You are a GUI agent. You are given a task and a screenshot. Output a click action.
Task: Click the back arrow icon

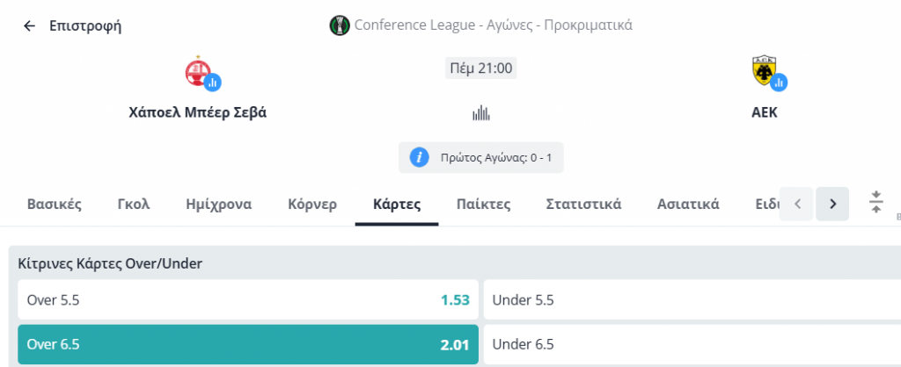point(29,25)
